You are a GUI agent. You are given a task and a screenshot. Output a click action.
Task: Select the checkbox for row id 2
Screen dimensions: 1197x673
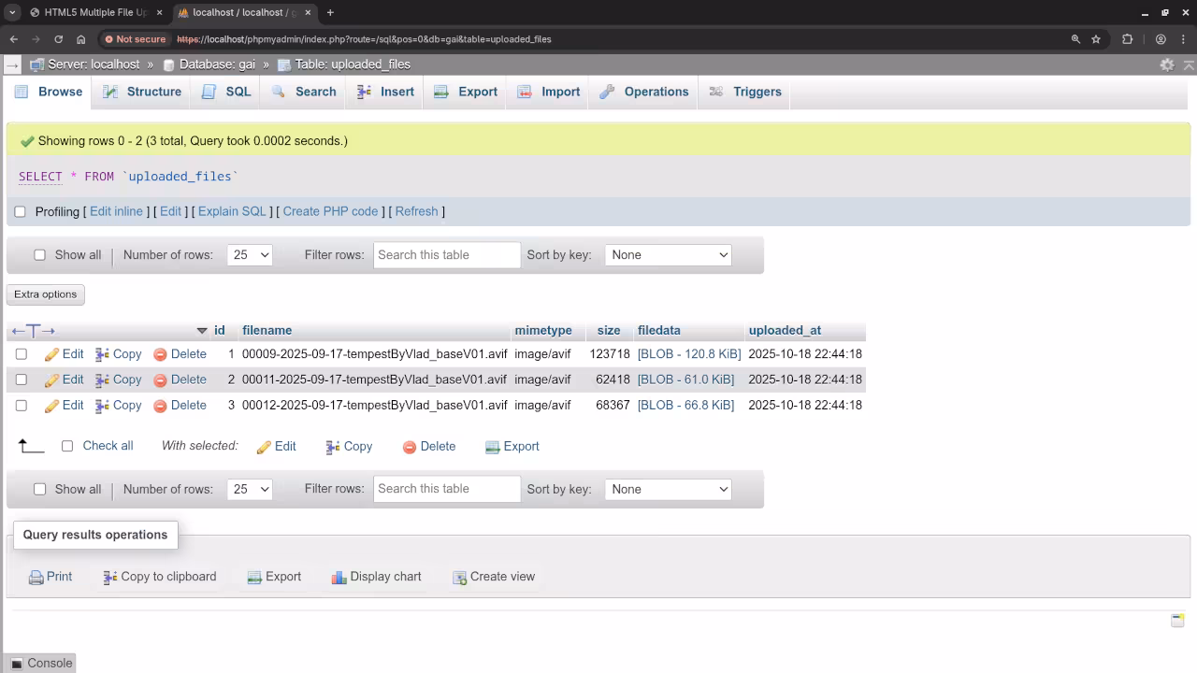click(x=22, y=379)
